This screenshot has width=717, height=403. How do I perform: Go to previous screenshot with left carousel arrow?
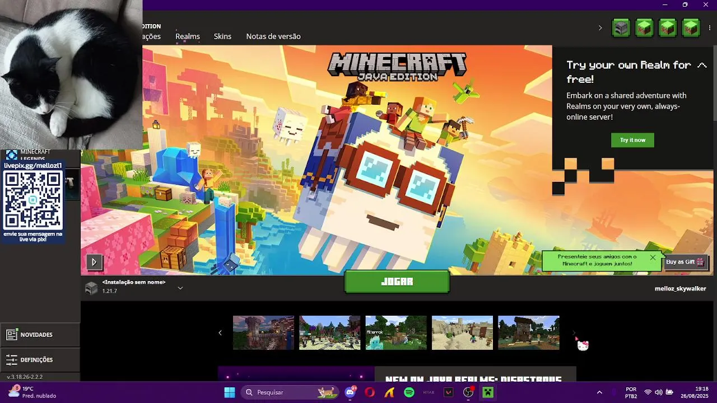220,332
